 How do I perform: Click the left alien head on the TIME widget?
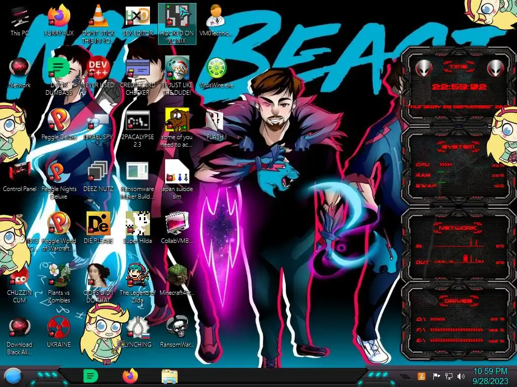[424, 68]
